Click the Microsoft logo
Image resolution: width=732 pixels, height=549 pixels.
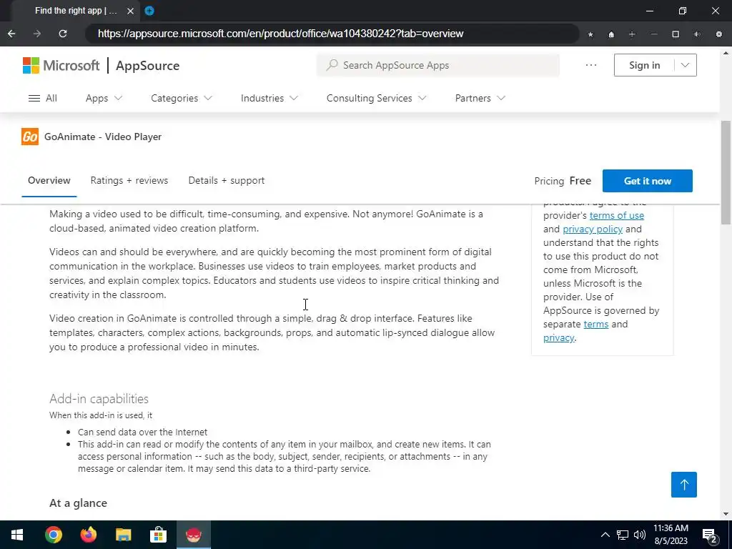click(61, 65)
